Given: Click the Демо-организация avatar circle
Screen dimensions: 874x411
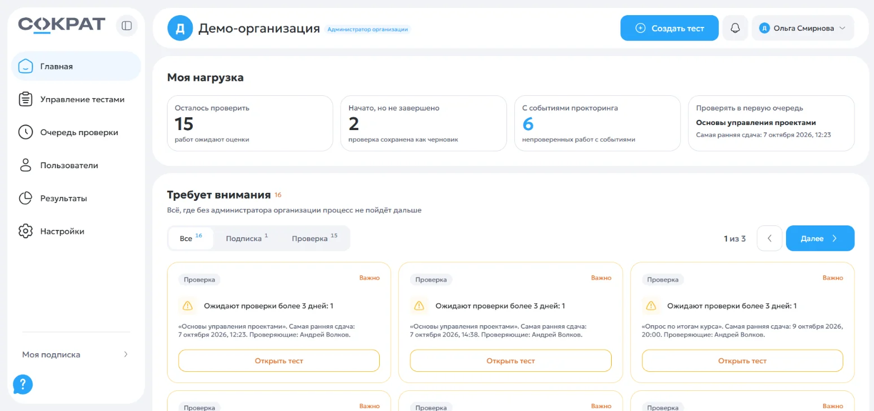Looking at the screenshot, I should [x=180, y=28].
